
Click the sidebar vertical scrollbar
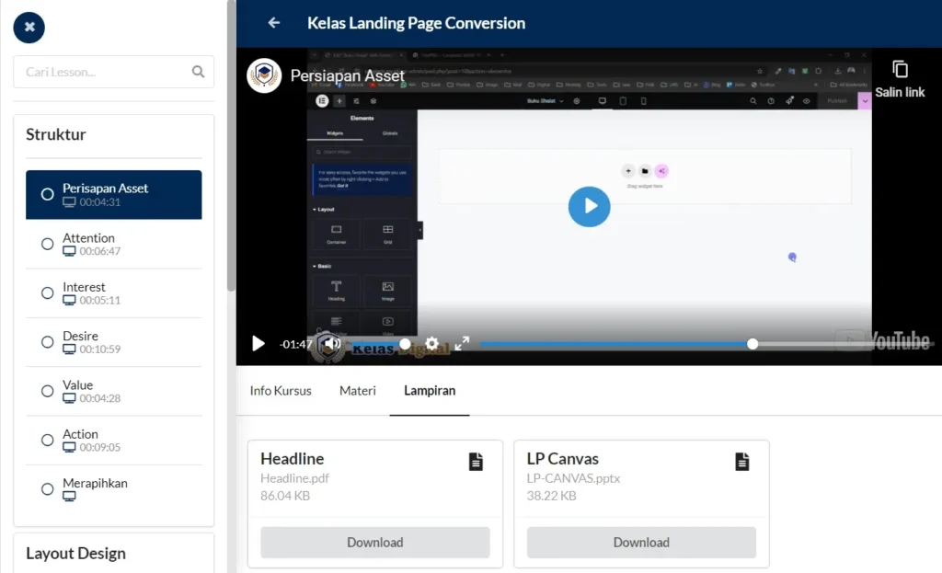[231, 146]
